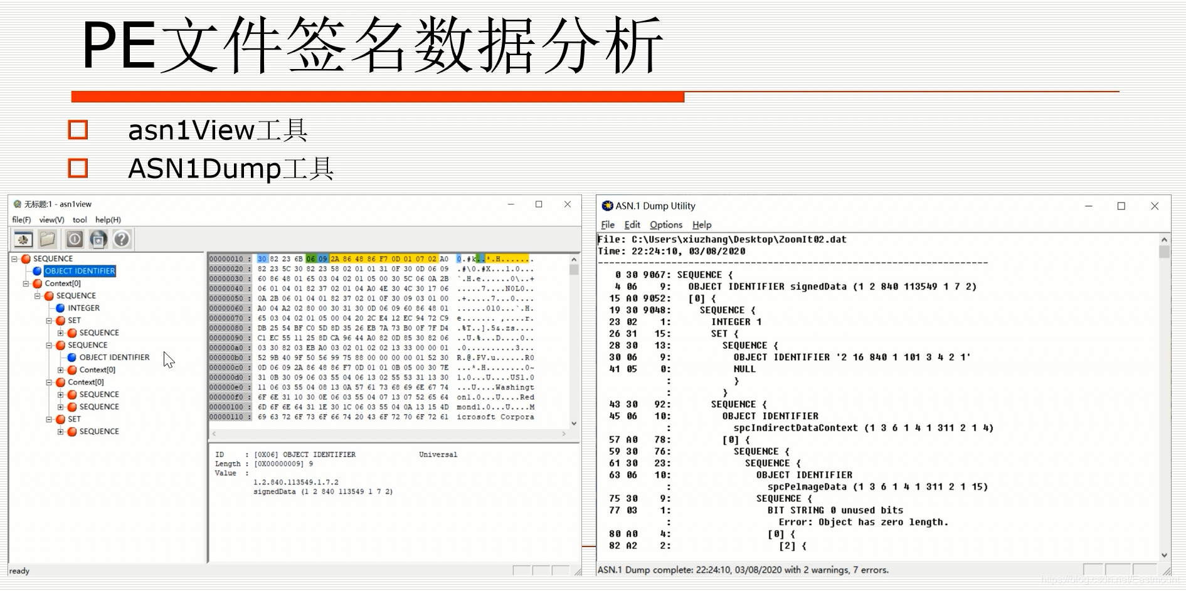
Task: Click the 'ready' status text in asn1view
Action: tap(19, 571)
